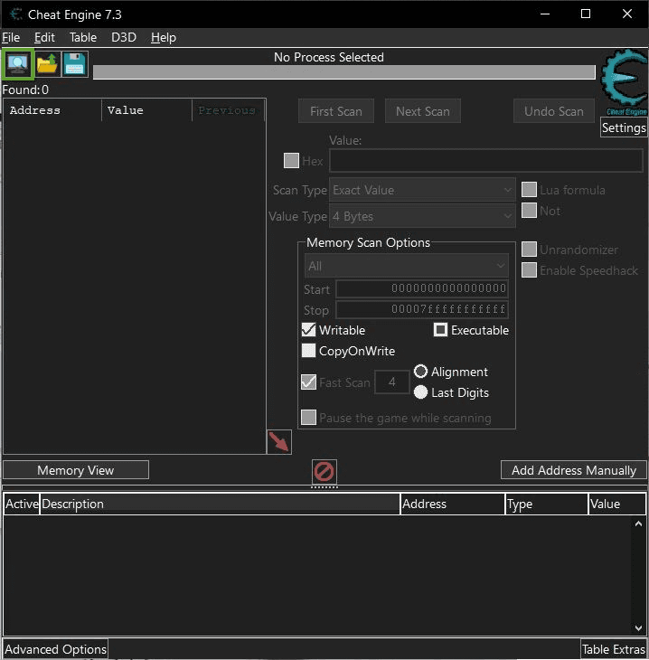The image size is (649, 660).
Task: Click the Undo Scan button
Action: coord(554,111)
